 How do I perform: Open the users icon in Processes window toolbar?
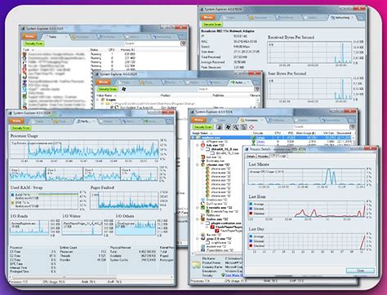click(220, 127)
